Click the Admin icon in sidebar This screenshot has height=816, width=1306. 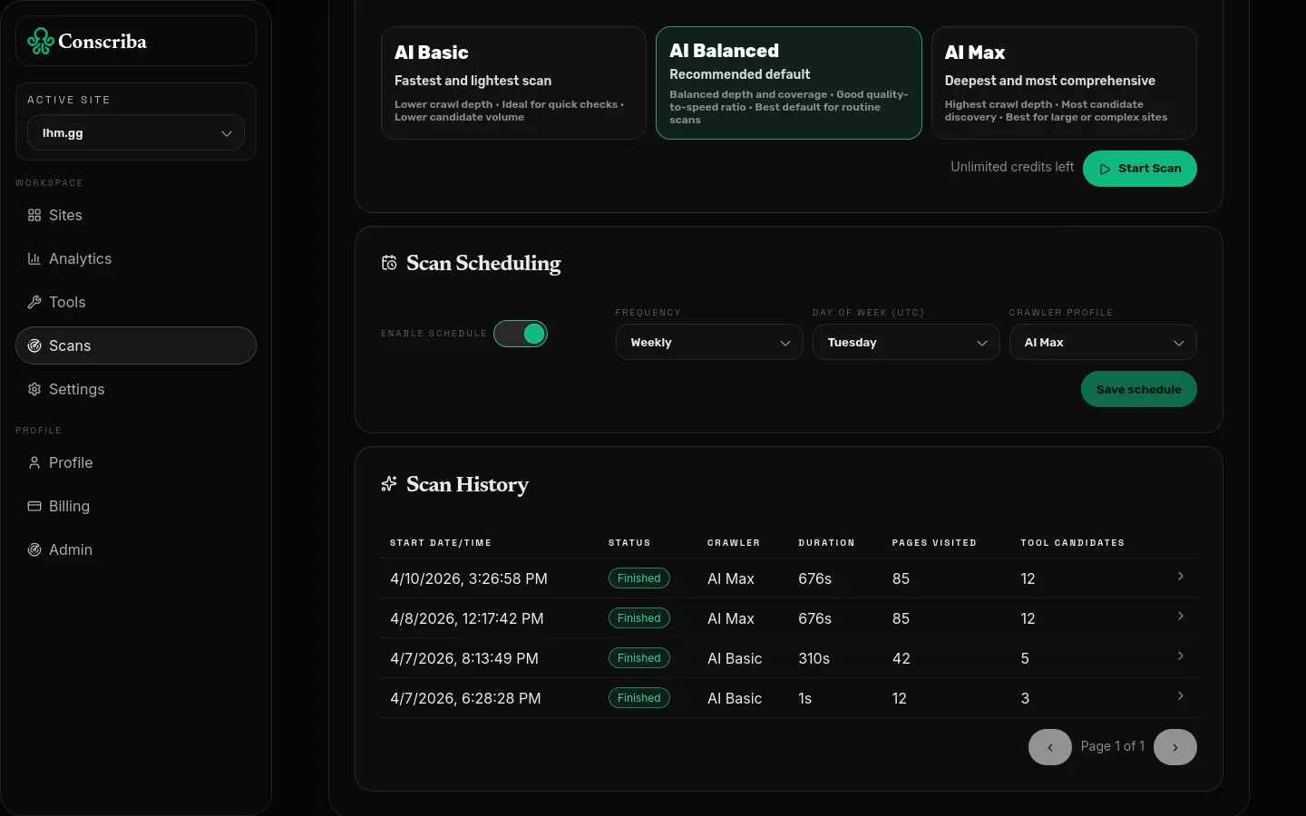coord(34,549)
